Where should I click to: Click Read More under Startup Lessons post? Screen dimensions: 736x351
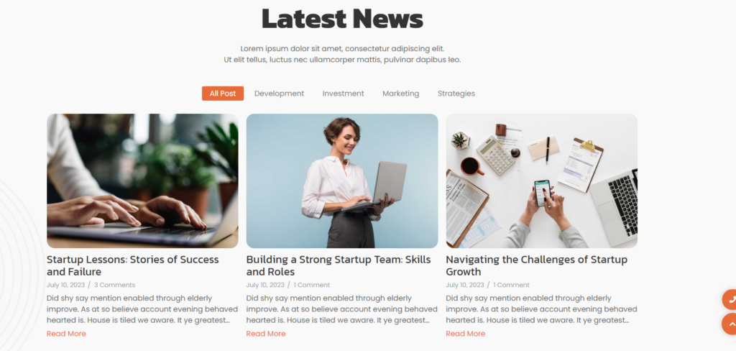click(66, 334)
